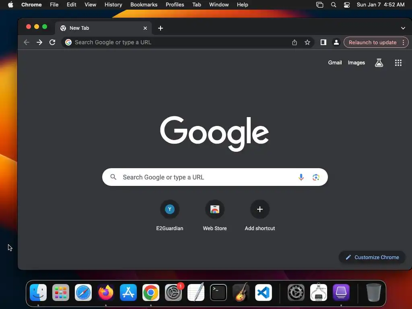The image size is (412, 309).
Task: Open the Tab menu
Action: pyautogui.click(x=196, y=5)
